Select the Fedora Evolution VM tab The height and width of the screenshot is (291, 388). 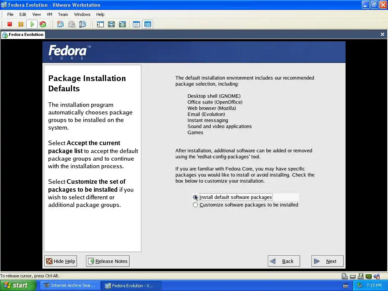tap(23, 34)
